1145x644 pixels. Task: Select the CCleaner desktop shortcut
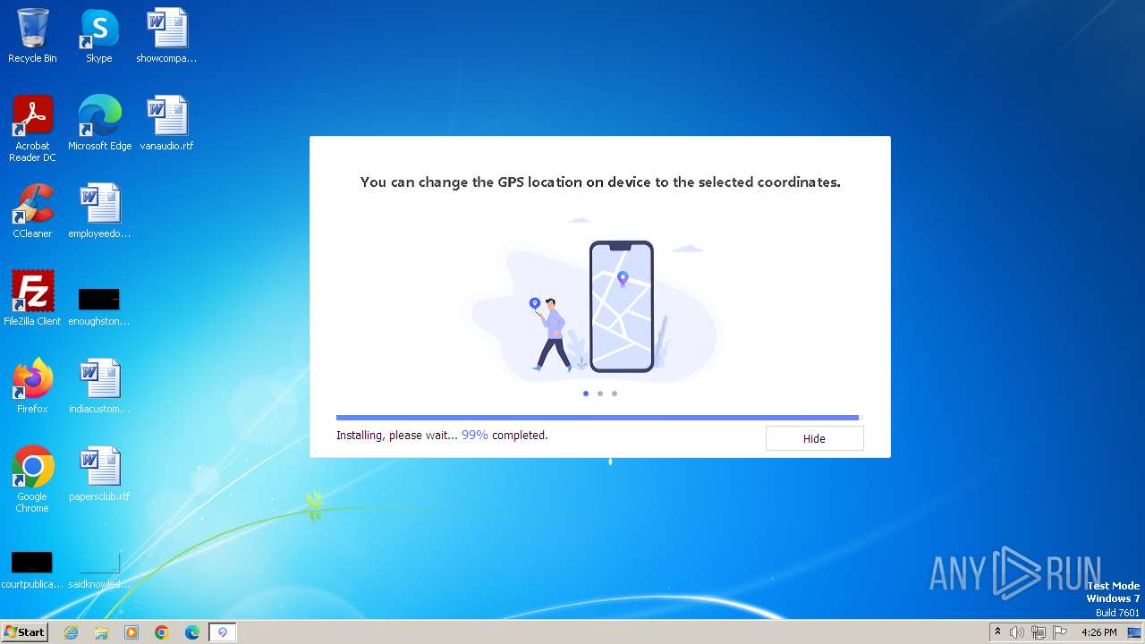(32, 211)
